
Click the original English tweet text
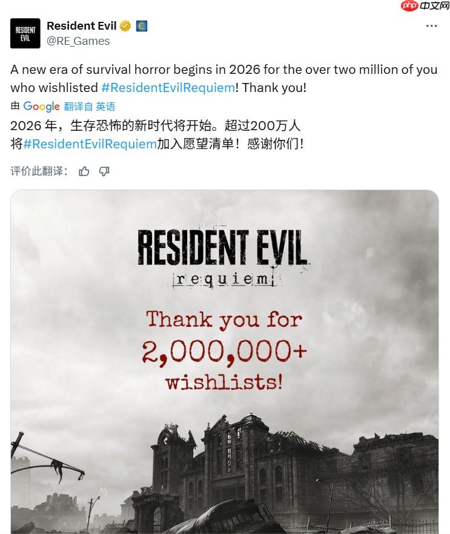point(224,79)
